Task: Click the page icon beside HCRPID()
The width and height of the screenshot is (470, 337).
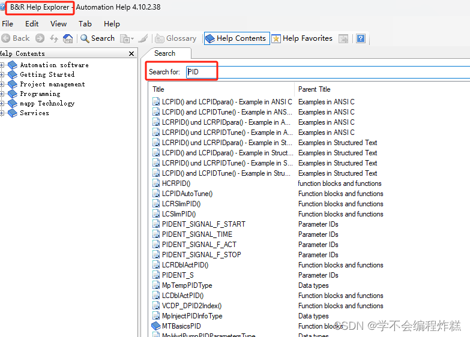Action: tap(156, 183)
